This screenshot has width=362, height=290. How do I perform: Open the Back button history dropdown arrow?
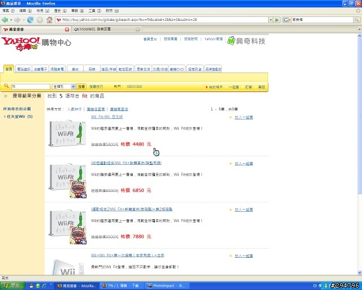tap(11, 20)
